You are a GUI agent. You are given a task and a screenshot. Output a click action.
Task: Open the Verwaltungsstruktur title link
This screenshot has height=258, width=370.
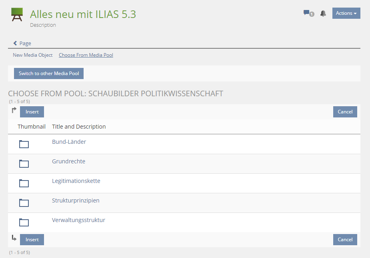[x=78, y=220]
